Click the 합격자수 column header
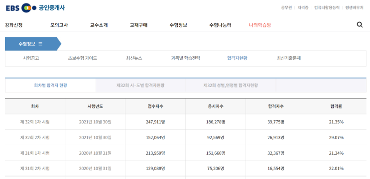 click(276, 106)
